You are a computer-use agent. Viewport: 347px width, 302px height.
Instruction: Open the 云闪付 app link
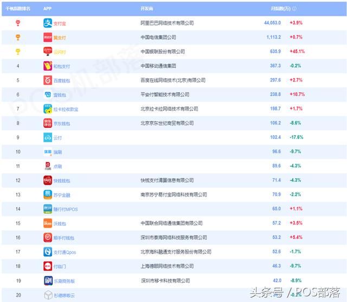(x=60, y=52)
